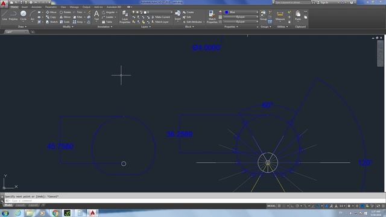Select the Polyline tool
Screen dimensions: 386x217
click(13, 16)
